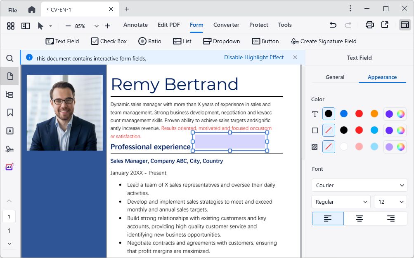
Task: Undo the last action
Action: click(333, 25)
